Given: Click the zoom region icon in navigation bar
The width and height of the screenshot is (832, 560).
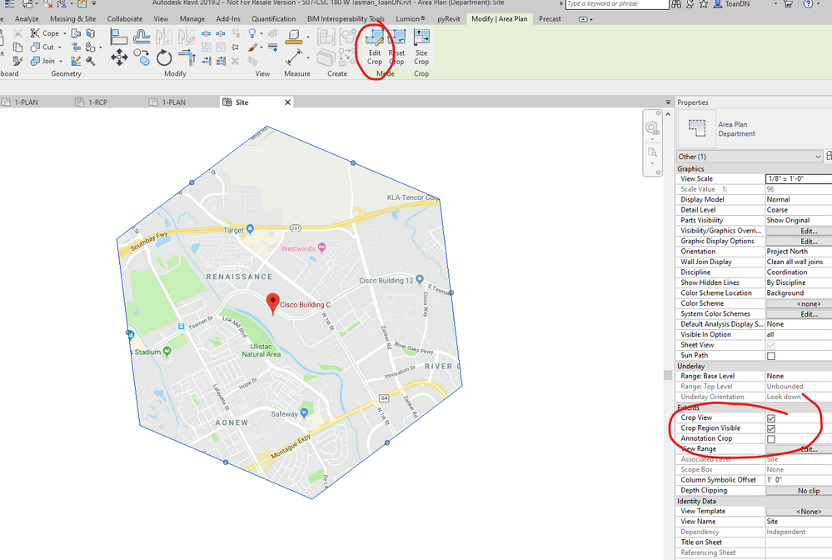Looking at the screenshot, I should coord(652,152).
